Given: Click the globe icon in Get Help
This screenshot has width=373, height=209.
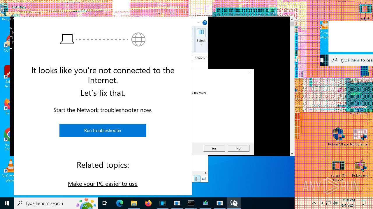Looking at the screenshot, I should (x=138, y=39).
